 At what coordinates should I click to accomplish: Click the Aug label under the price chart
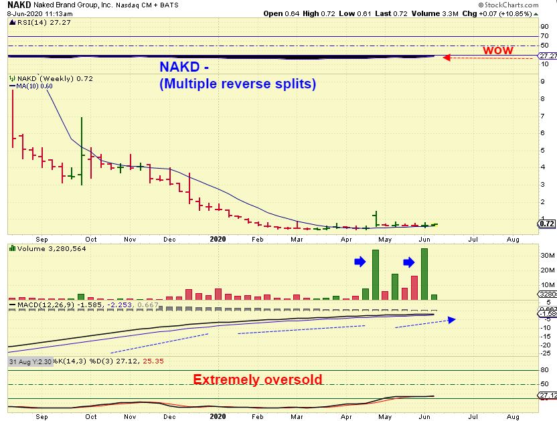pos(513,240)
